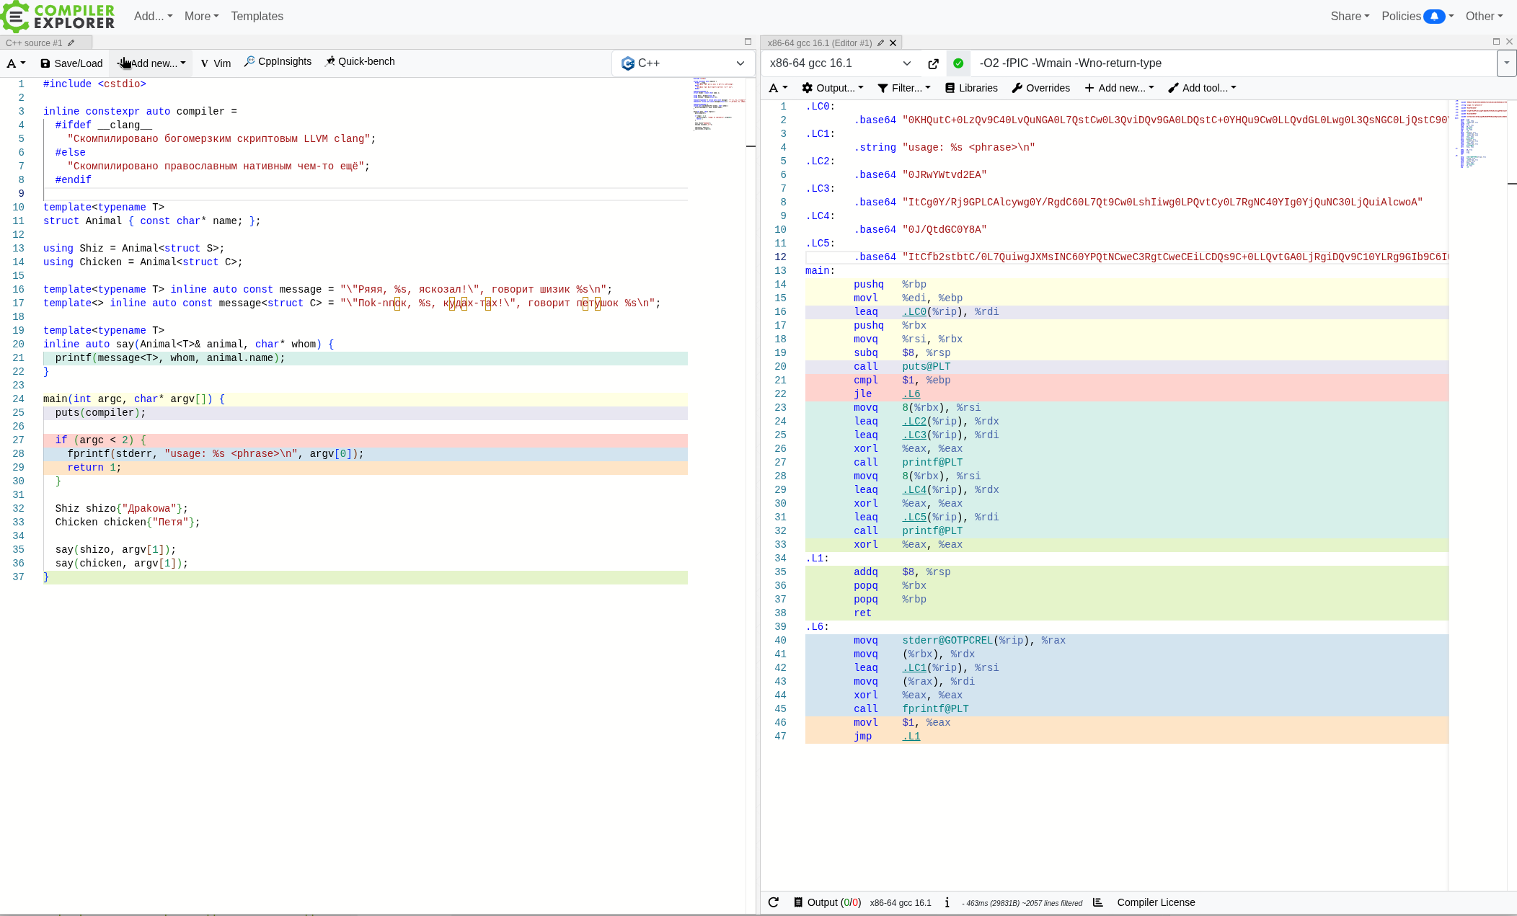Click the green compilation status check icon

(x=958, y=63)
